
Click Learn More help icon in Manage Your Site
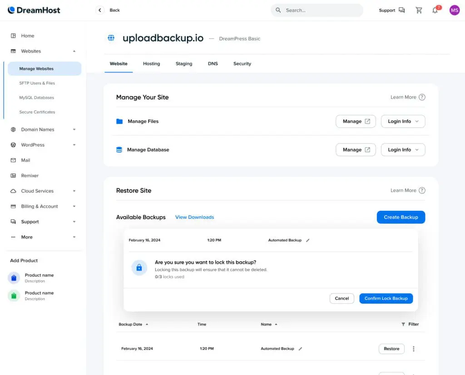pyautogui.click(x=422, y=97)
